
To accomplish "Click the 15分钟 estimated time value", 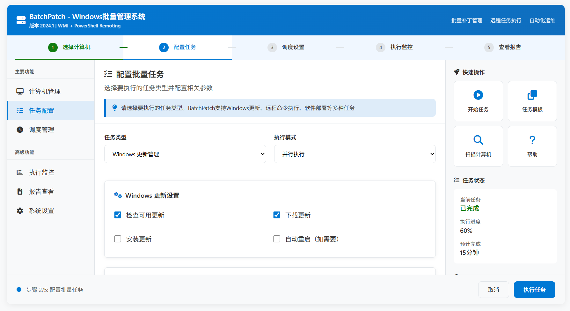I will pos(469,253).
